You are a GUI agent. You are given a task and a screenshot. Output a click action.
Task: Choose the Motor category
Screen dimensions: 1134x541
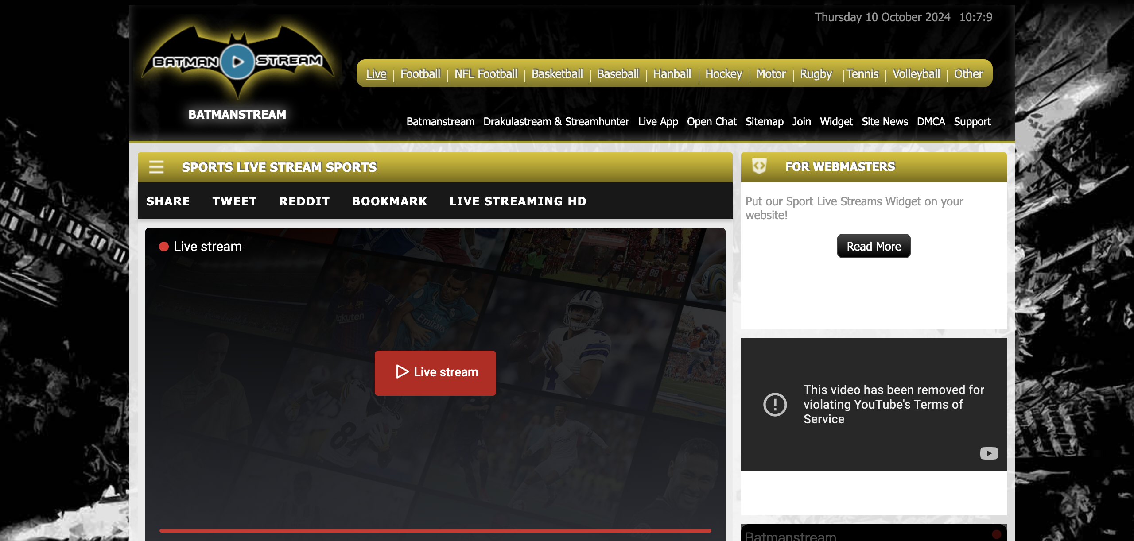(771, 74)
